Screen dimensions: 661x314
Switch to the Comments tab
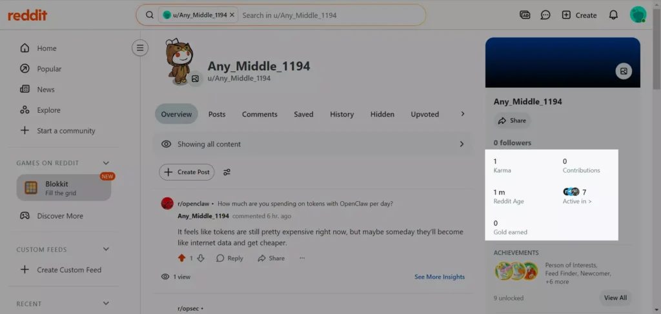click(x=259, y=114)
